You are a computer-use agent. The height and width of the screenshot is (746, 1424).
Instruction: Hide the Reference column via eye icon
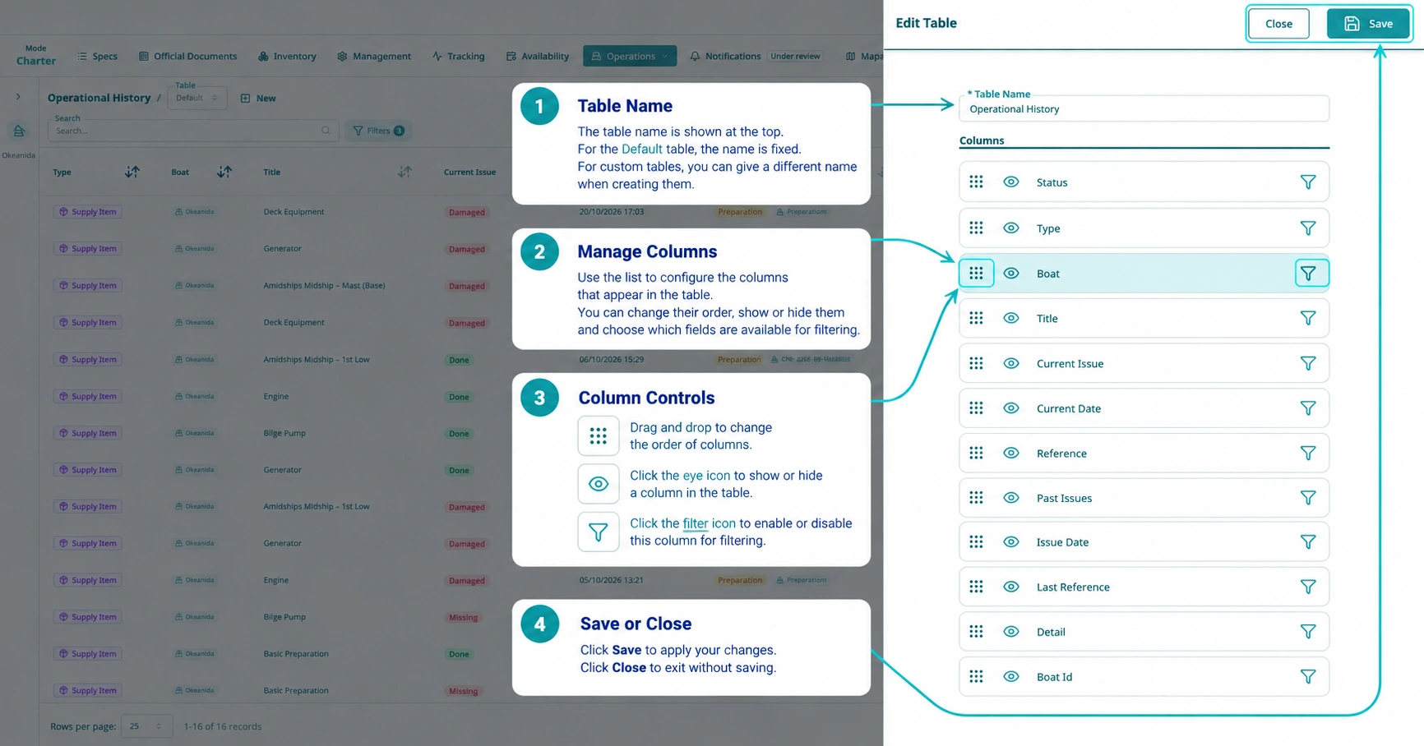1011,454
